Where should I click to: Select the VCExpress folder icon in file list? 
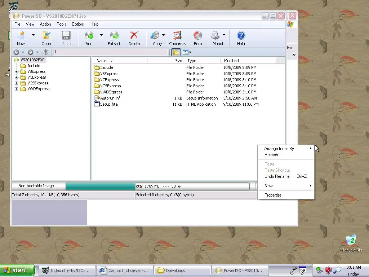pos(97,80)
